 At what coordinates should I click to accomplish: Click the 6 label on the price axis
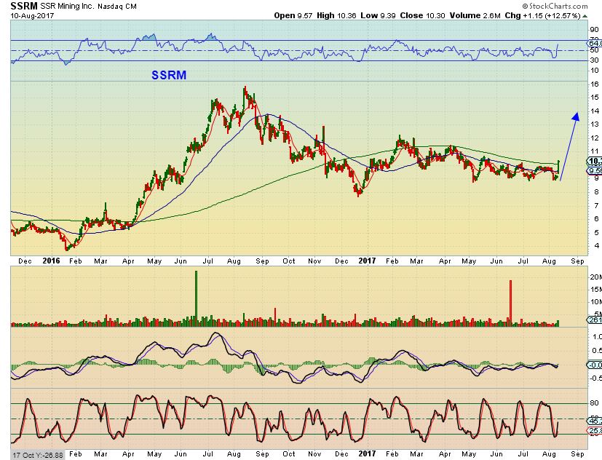pos(596,219)
